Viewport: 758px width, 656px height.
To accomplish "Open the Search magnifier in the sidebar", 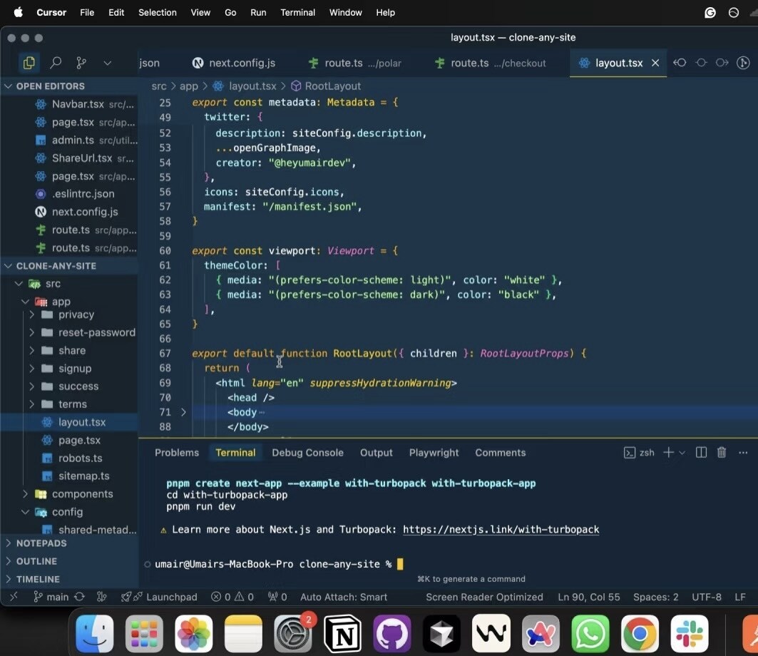I will 56,63.
